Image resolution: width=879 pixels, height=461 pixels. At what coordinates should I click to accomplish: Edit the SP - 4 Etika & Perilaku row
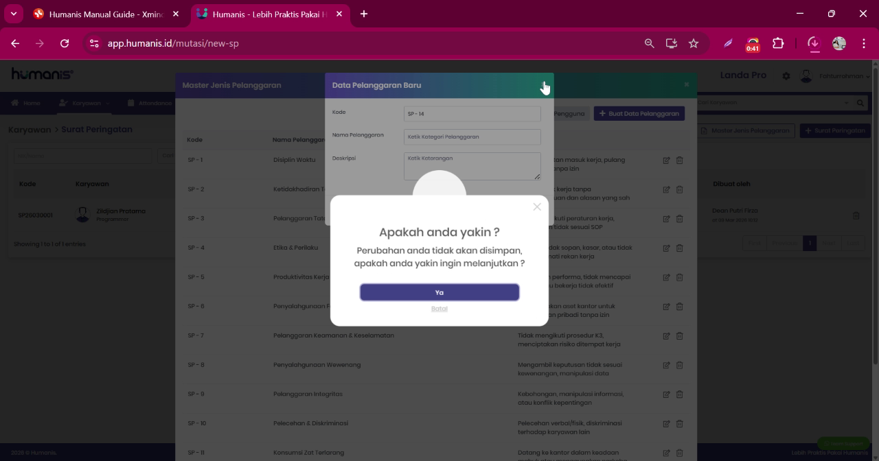click(x=666, y=248)
